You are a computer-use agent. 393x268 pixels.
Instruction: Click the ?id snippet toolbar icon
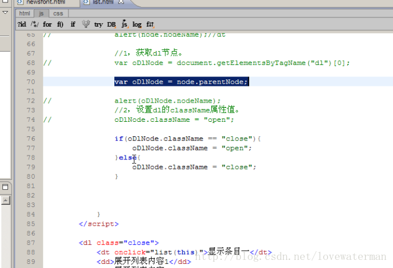(22, 24)
